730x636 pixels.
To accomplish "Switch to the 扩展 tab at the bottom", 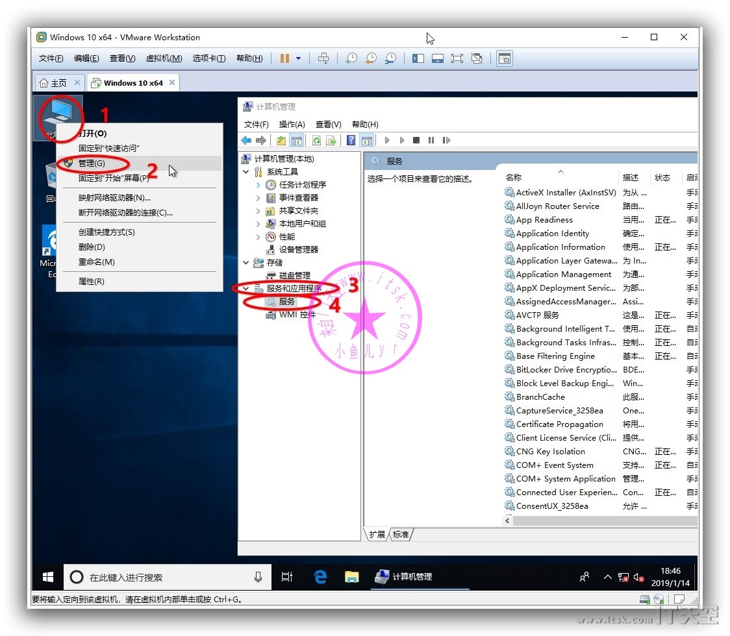I will [x=377, y=535].
